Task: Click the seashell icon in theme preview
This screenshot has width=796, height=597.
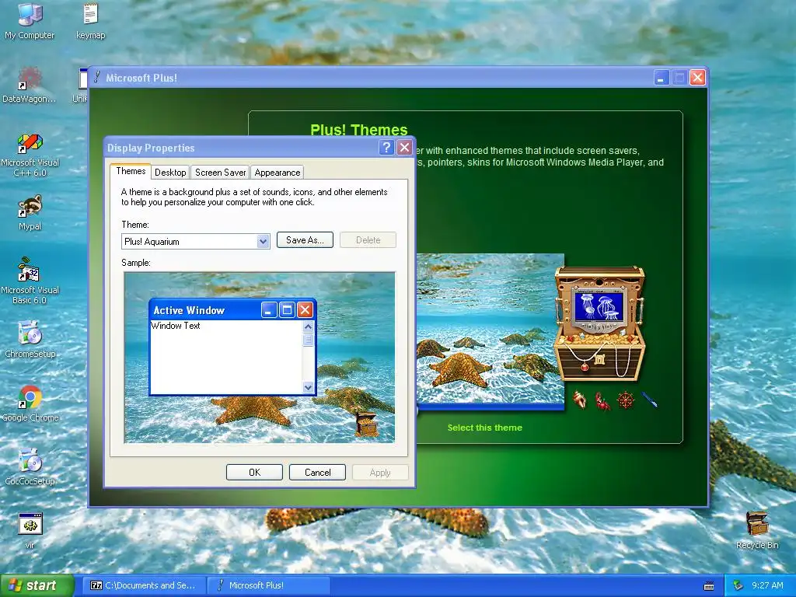Action: tap(580, 400)
